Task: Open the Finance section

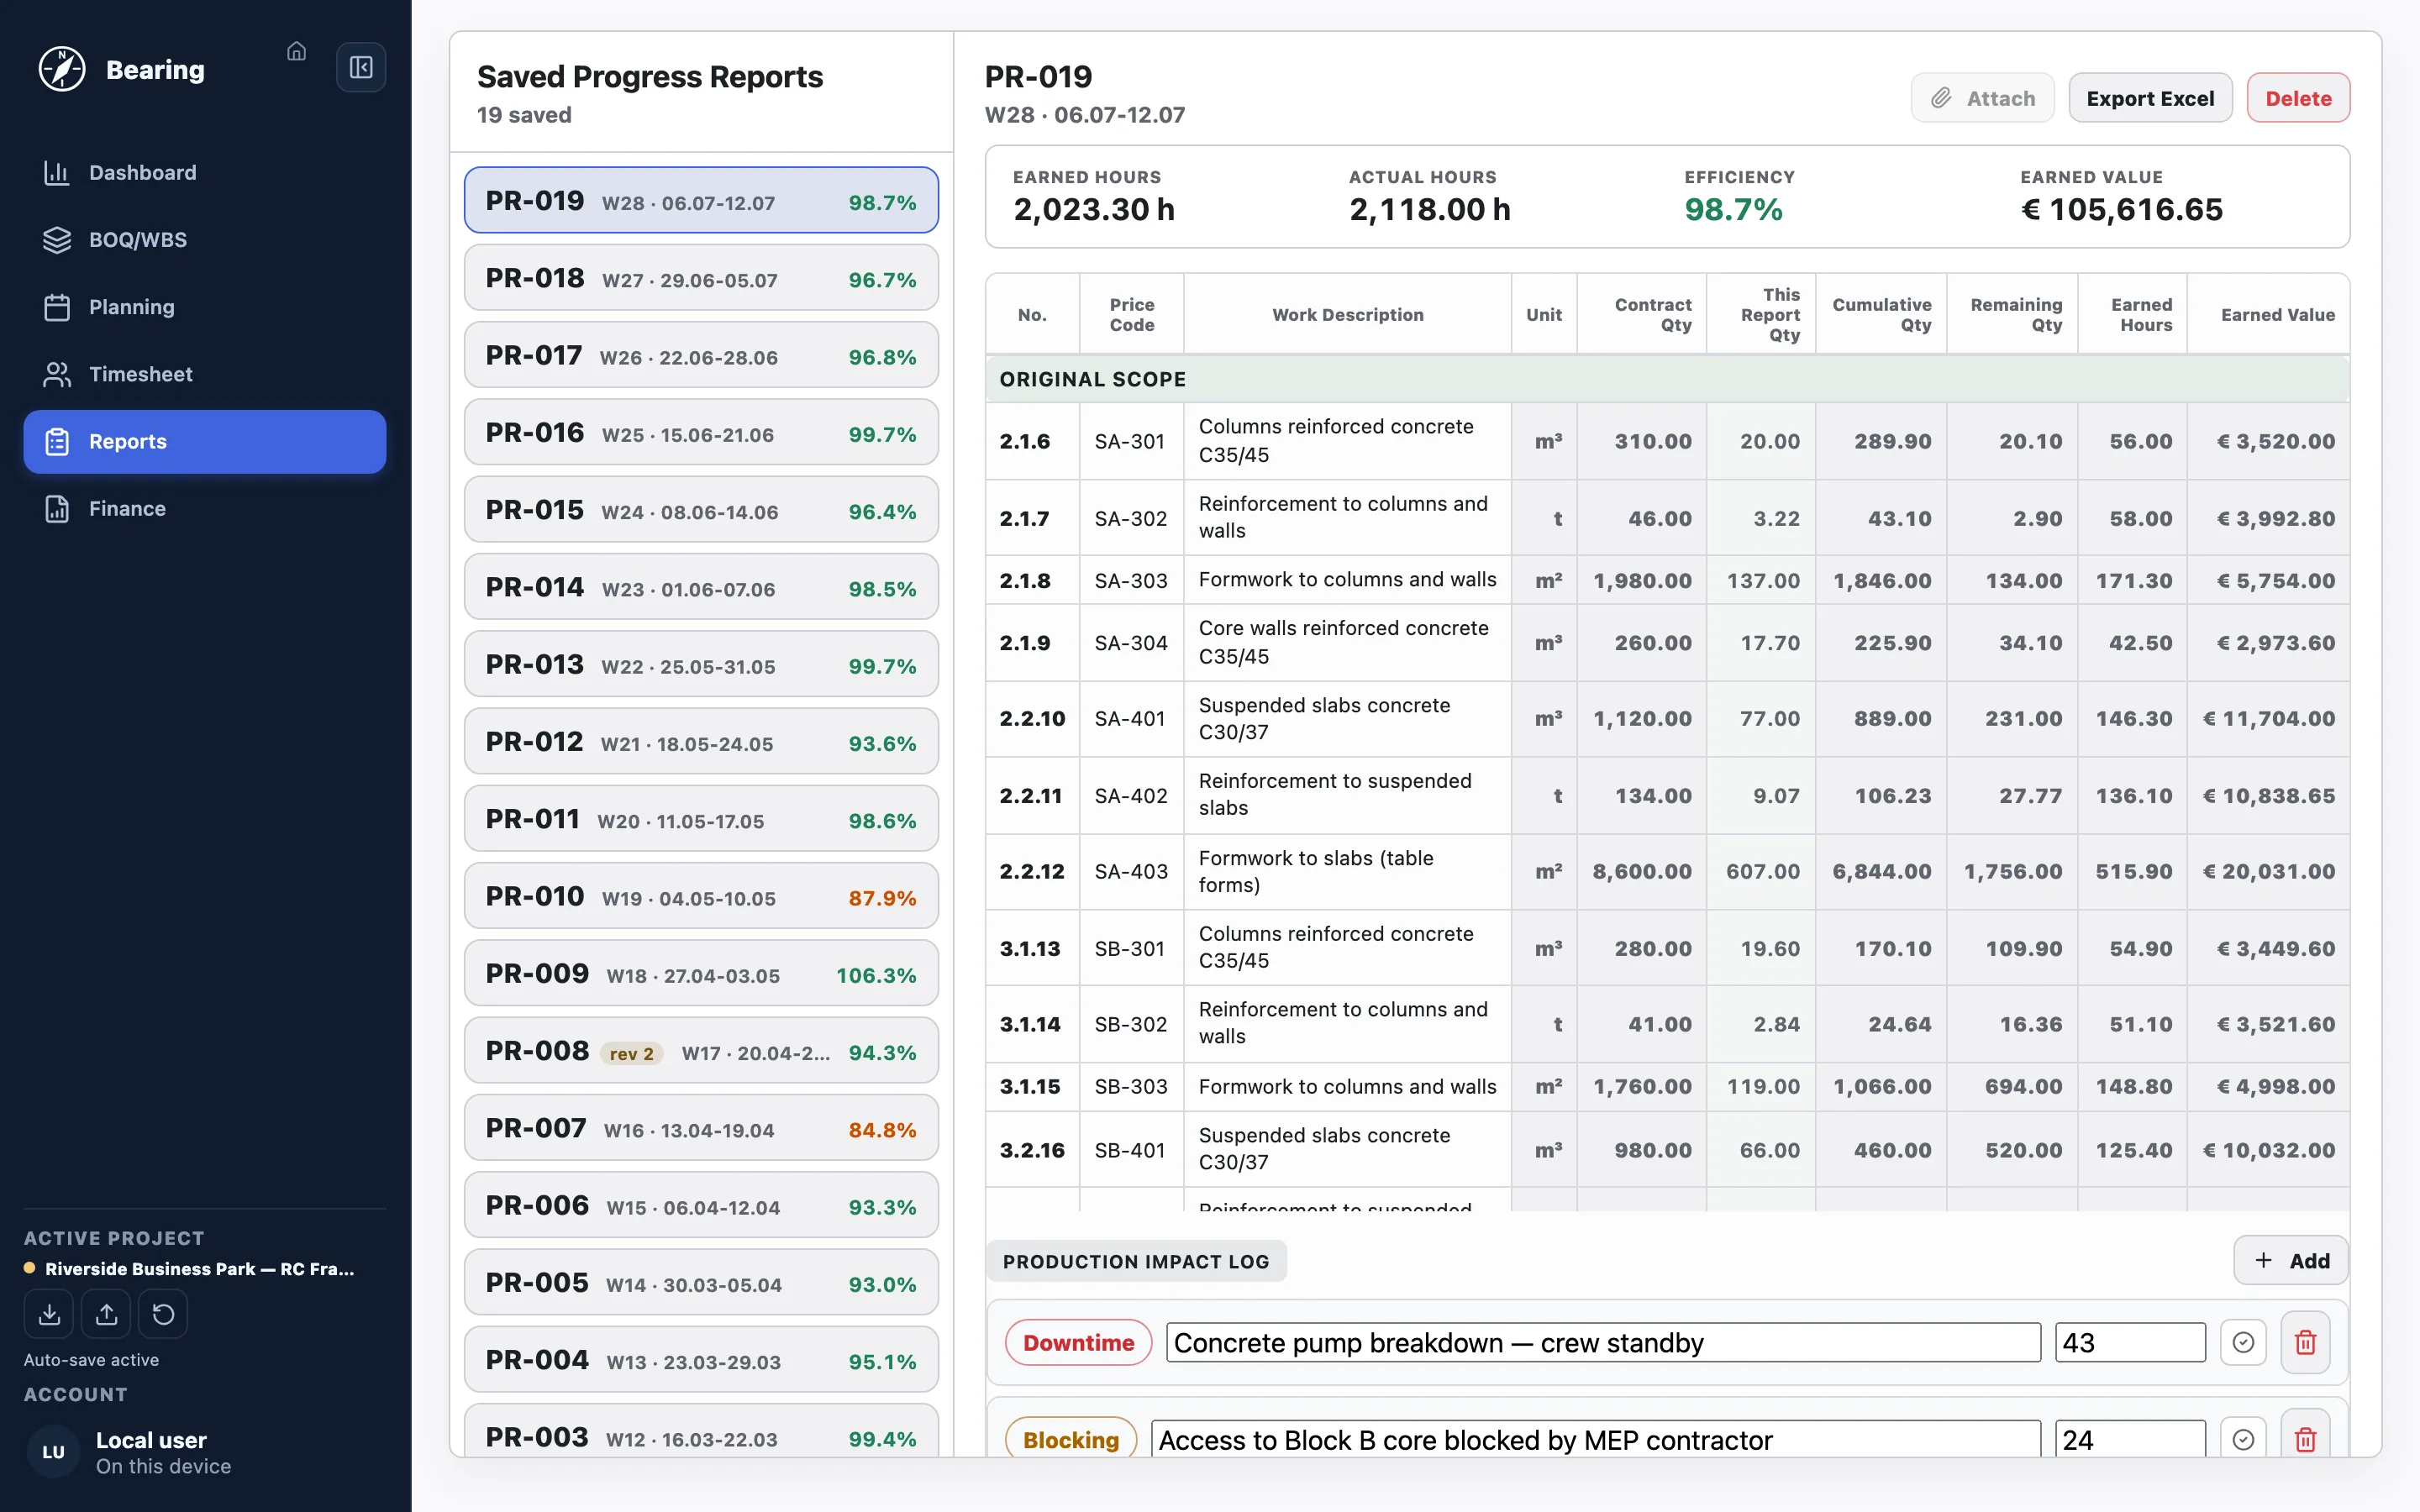Action: (205, 508)
